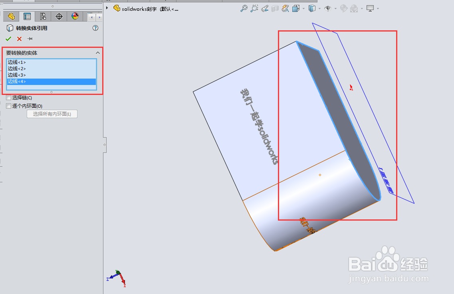Click Previous View
Image resolution: width=454 pixels, height=294 pixels.
click(x=265, y=9)
